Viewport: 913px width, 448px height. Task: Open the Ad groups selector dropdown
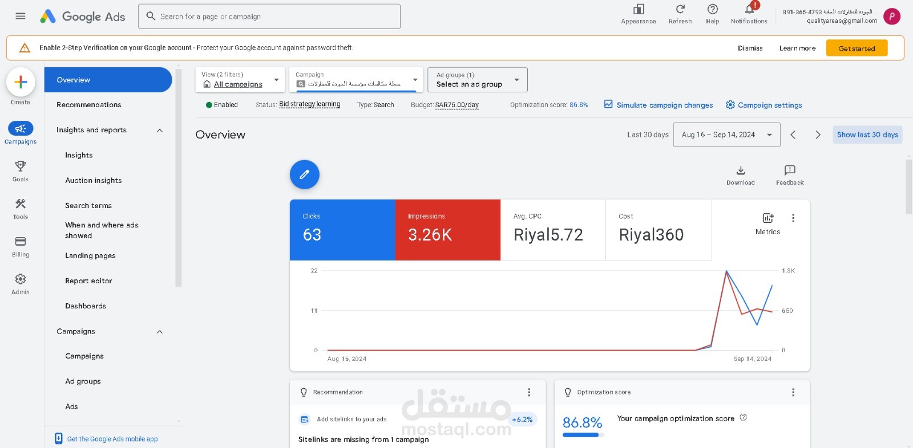[x=478, y=80]
